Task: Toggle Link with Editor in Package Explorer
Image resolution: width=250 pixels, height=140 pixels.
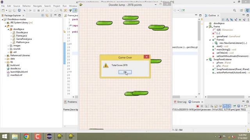Action: (x=47, y=16)
